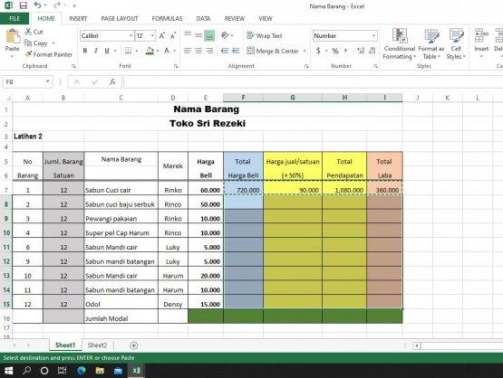Click Merge & Center button
The height and width of the screenshot is (378, 503).
(x=273, y=51)
